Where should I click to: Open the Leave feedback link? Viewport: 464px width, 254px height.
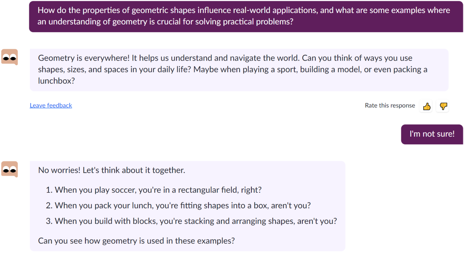click(x=51, y=105)
